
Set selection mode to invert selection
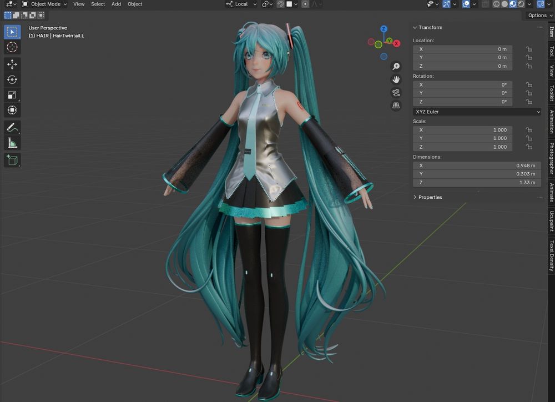point(33,15)
